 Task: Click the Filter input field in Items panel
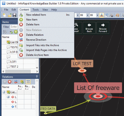pos(14,27)
